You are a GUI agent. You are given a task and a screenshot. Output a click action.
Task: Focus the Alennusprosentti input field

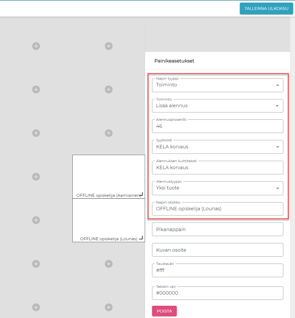point(217,126)
